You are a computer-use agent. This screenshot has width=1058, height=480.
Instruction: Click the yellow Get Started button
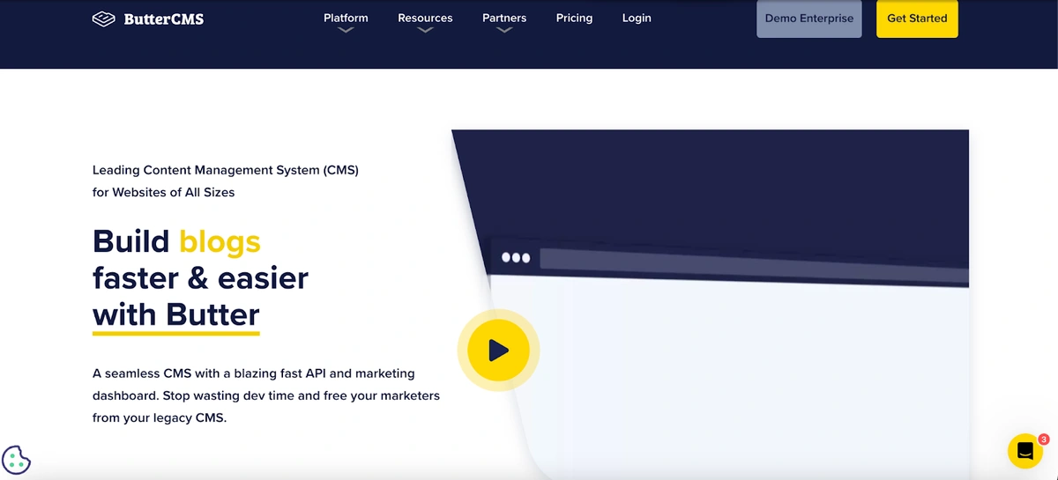click(x=917, y=18)
